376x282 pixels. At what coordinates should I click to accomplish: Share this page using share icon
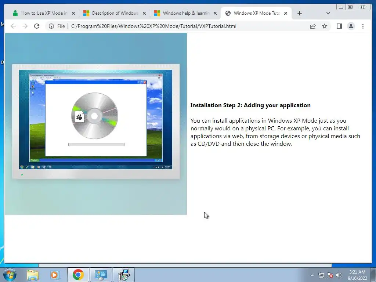(x=313, y=26)
